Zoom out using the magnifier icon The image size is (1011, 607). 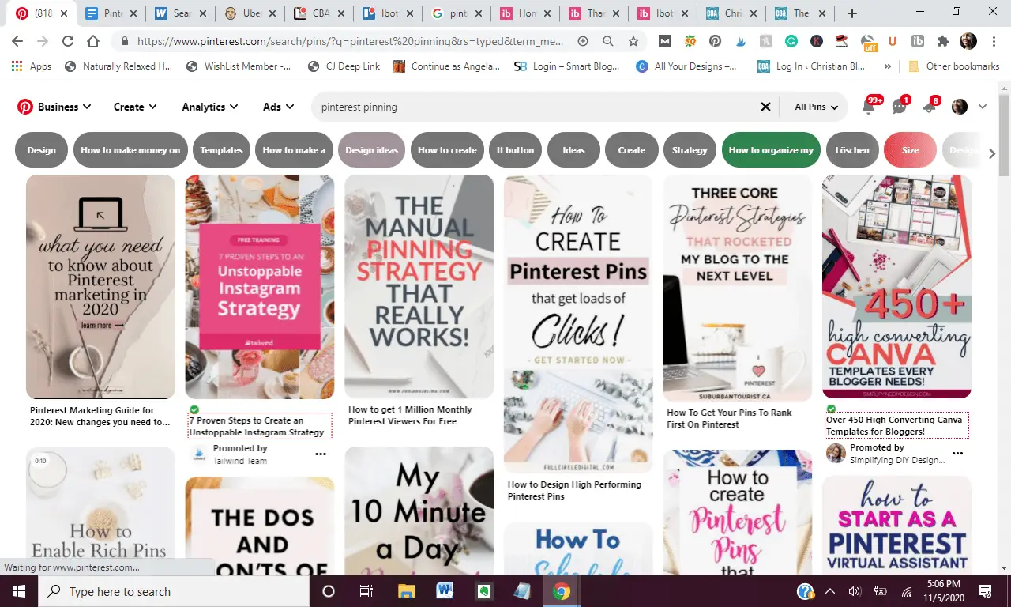point(608,42)
